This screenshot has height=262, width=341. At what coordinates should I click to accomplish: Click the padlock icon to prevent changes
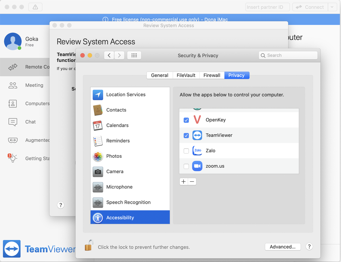coord(89,245)
